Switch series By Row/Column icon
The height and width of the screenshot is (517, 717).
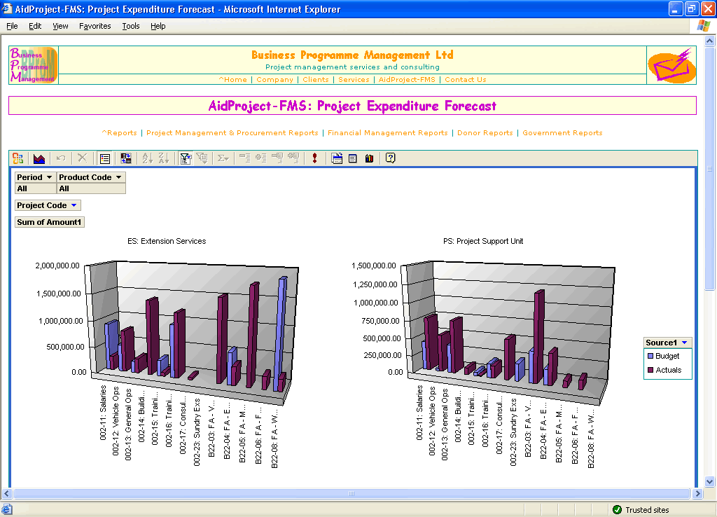(x=126, y=158)
